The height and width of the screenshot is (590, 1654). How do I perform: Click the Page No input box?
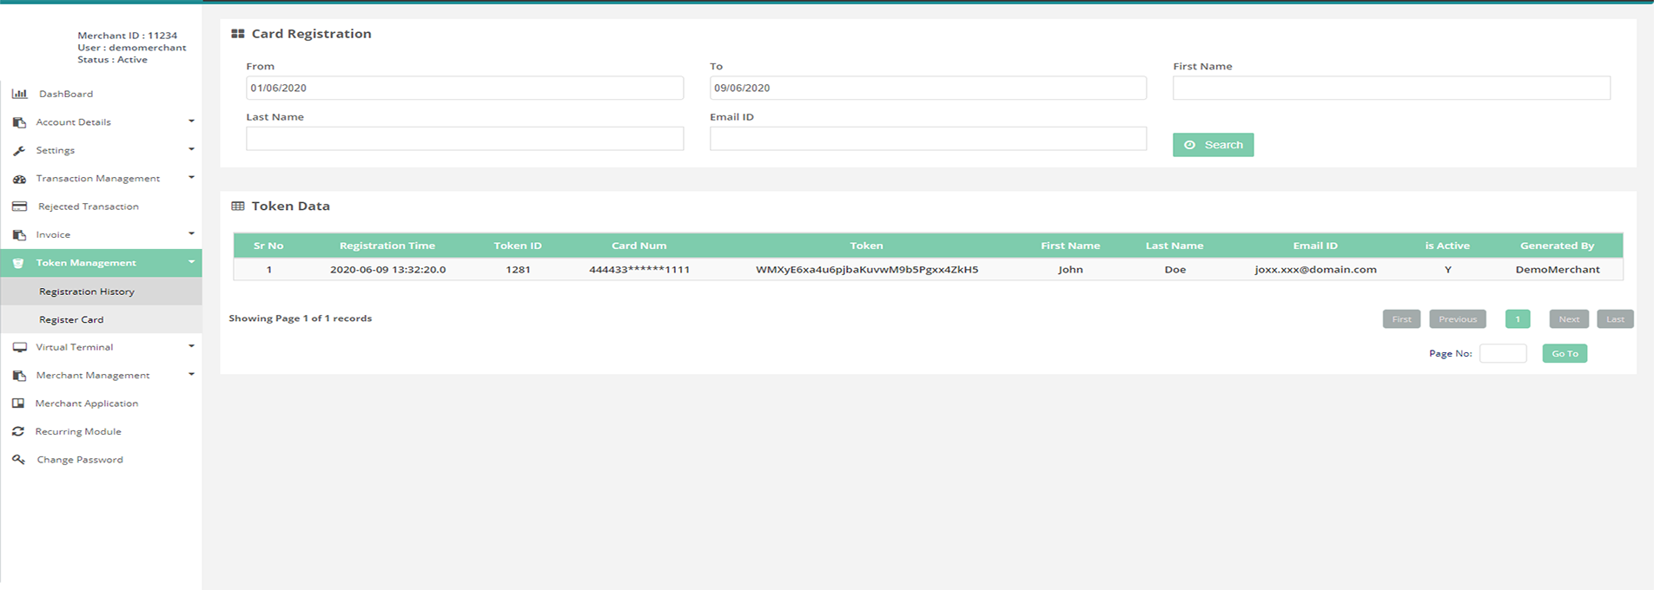coord(1502,353)
